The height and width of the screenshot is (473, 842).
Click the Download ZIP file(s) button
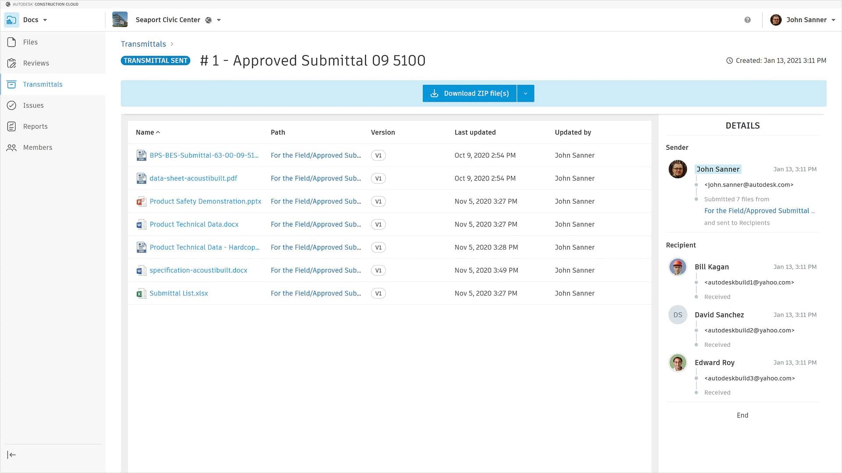[x=470, y=93]
